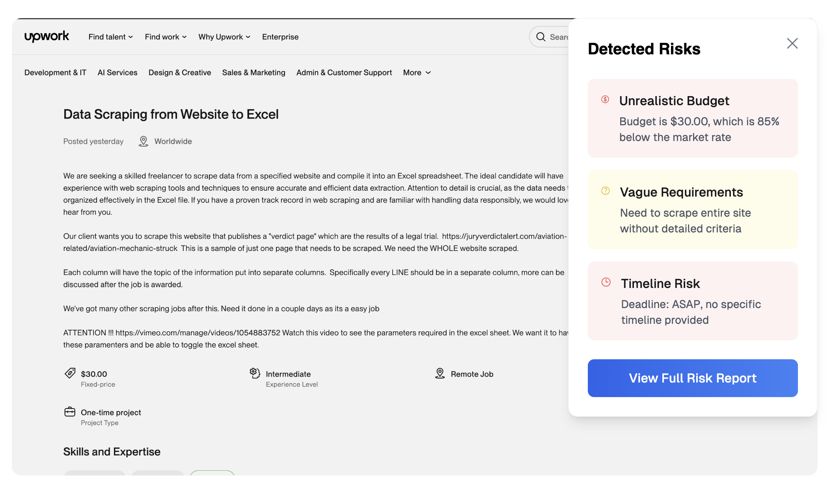Select the Development & IT category
835x494 pixels.
point(55,72)
